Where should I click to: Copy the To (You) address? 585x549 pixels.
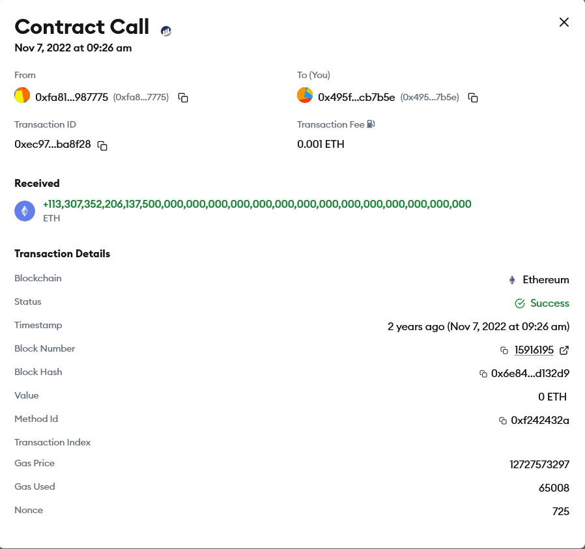474,98
